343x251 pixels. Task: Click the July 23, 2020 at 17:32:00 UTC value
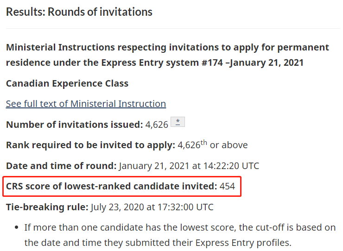coord(152,207)
